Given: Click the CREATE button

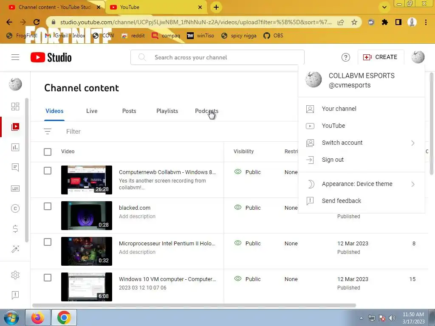Looking at the screenshot, I should 381,57.
